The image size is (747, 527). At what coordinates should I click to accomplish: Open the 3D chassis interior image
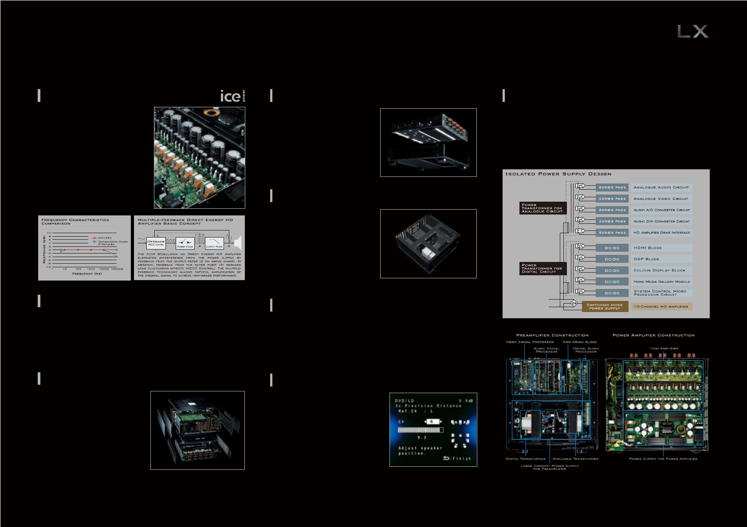[429, 244]
